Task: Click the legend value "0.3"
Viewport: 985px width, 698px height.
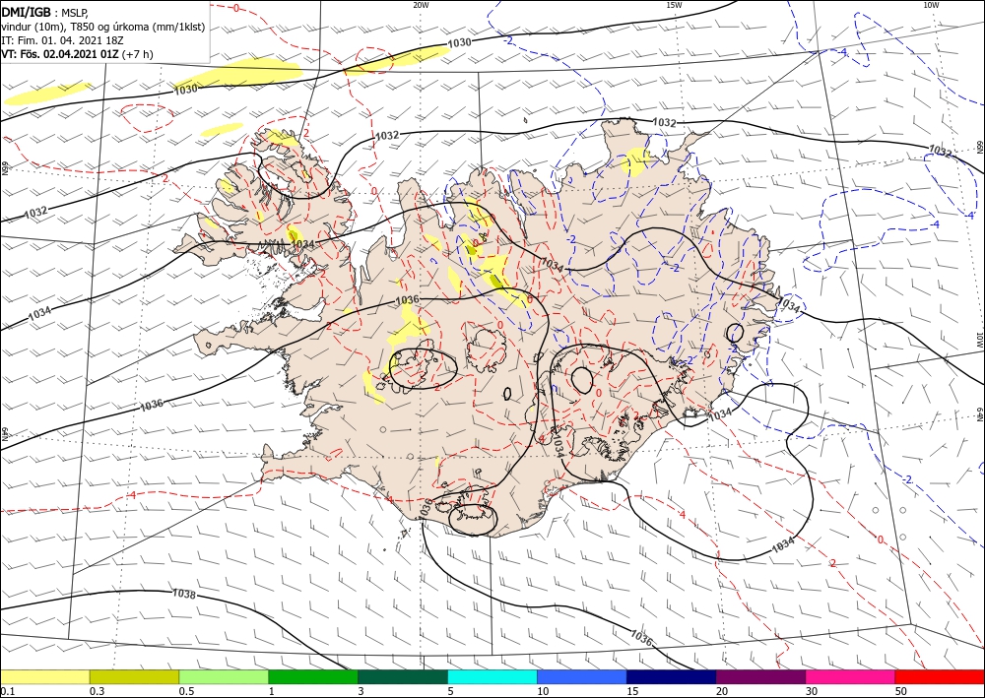Action: (x=97, y=691)
